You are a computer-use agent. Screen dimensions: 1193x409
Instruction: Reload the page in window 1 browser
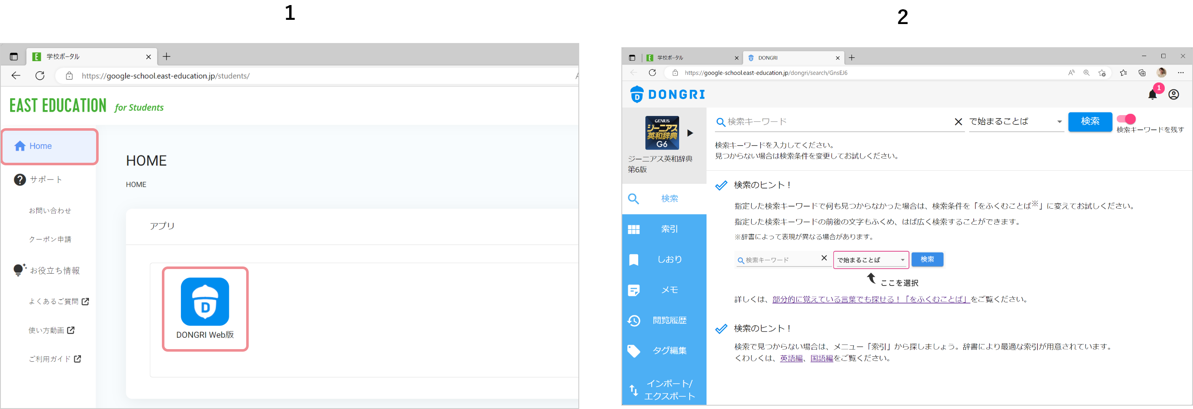tap(40, 75)
